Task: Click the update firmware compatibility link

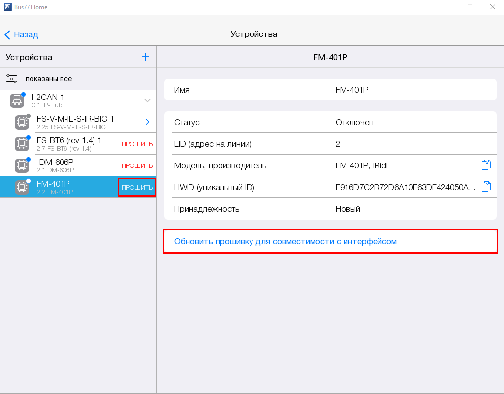Action: coord(285,241)
